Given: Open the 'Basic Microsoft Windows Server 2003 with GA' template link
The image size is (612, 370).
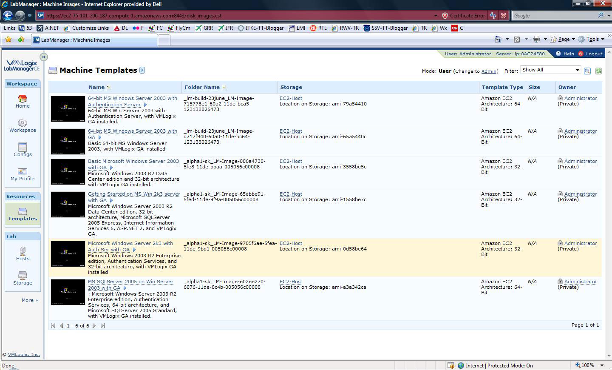Looking at the screenshot, I should pos(133,164).
